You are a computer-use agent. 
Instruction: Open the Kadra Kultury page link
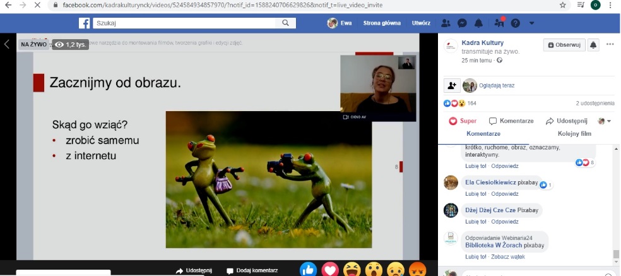[x=479, y=42]
